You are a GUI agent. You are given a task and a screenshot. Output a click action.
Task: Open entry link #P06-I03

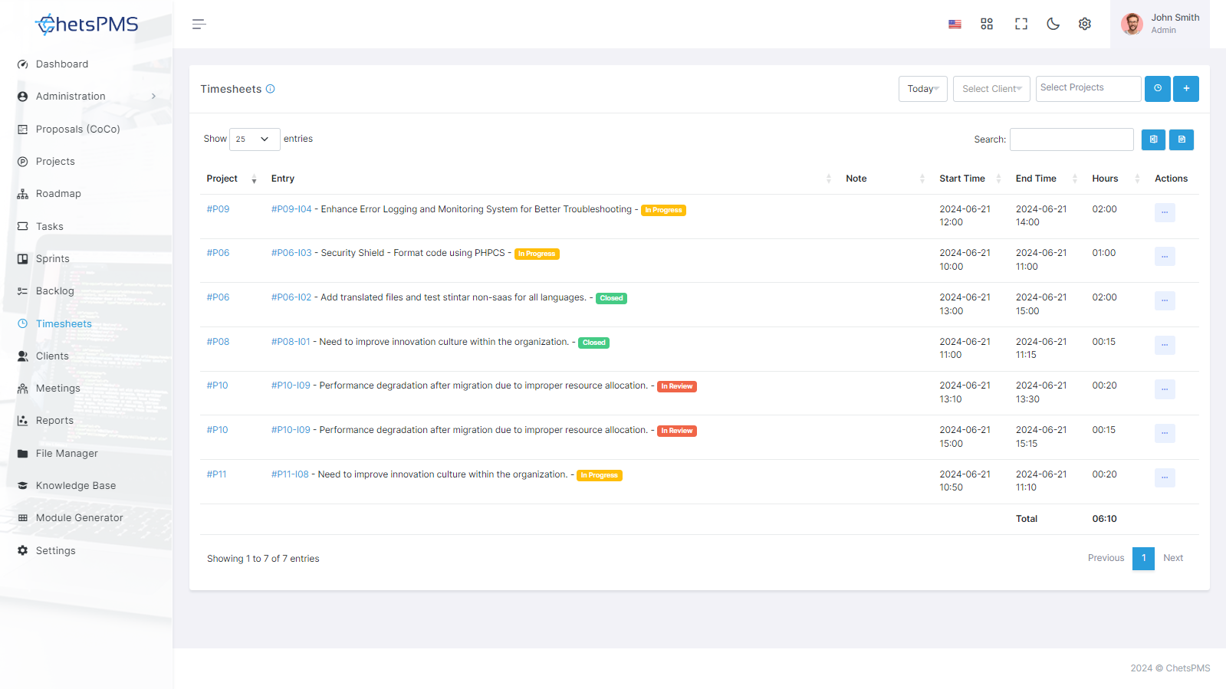point(291,253)
